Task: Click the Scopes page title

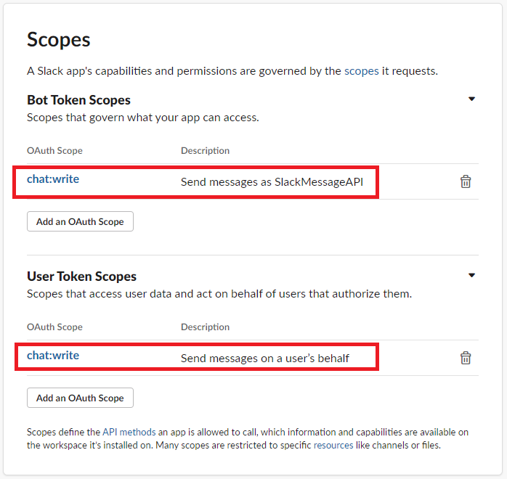Action: point(59,40)
